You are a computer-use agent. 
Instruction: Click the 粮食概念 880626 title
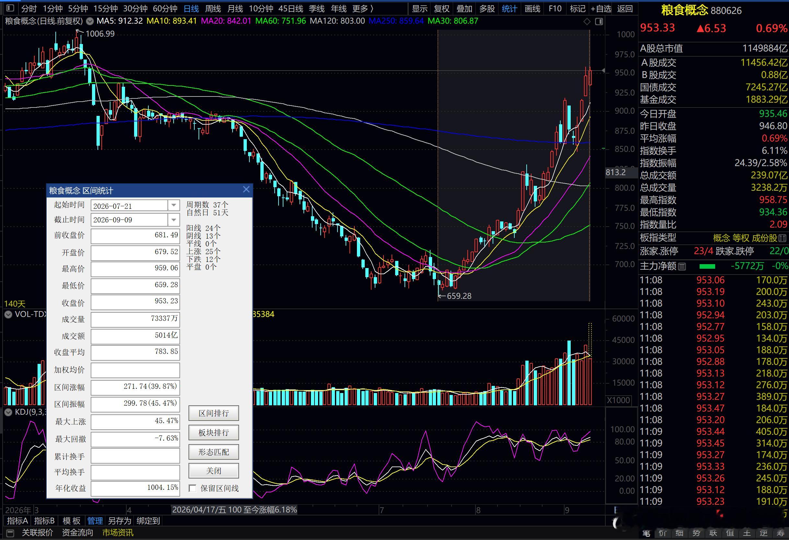coord(702,11)
